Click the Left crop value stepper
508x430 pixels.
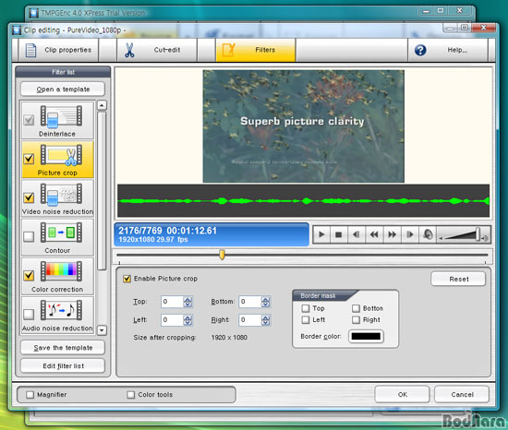(187, 320)
